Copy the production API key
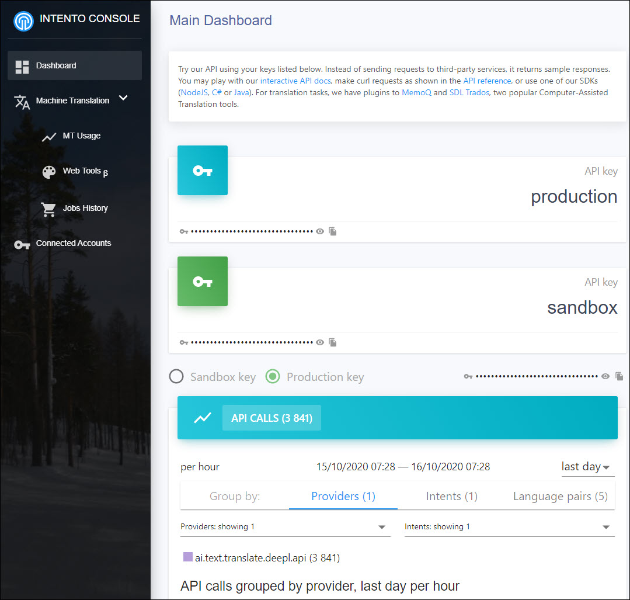630x600 pixels. (333, 231)
